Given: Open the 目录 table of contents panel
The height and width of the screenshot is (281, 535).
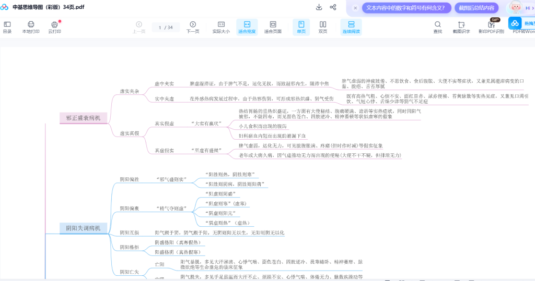Looking at the screenshot, I should coord(7,27).
